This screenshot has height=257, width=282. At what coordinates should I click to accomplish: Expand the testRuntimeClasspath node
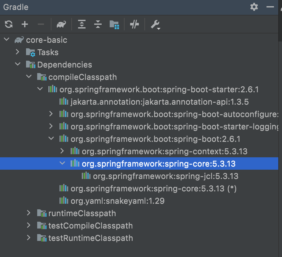point(29,238)
